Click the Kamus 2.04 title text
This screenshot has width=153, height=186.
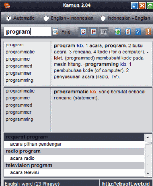click(x=76, y=5)
